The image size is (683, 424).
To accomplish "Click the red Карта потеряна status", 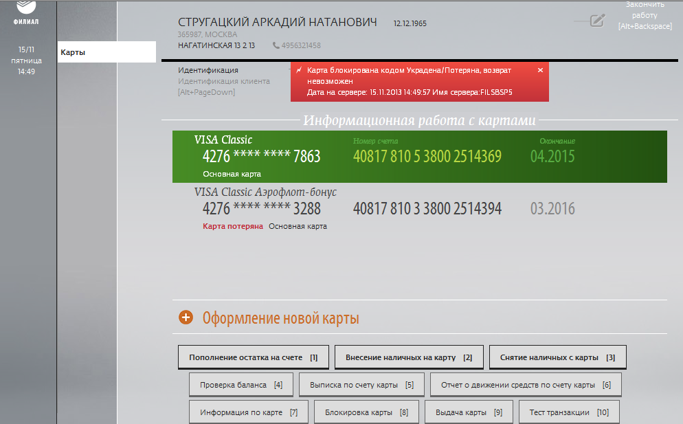I will (x=233, y=226).
